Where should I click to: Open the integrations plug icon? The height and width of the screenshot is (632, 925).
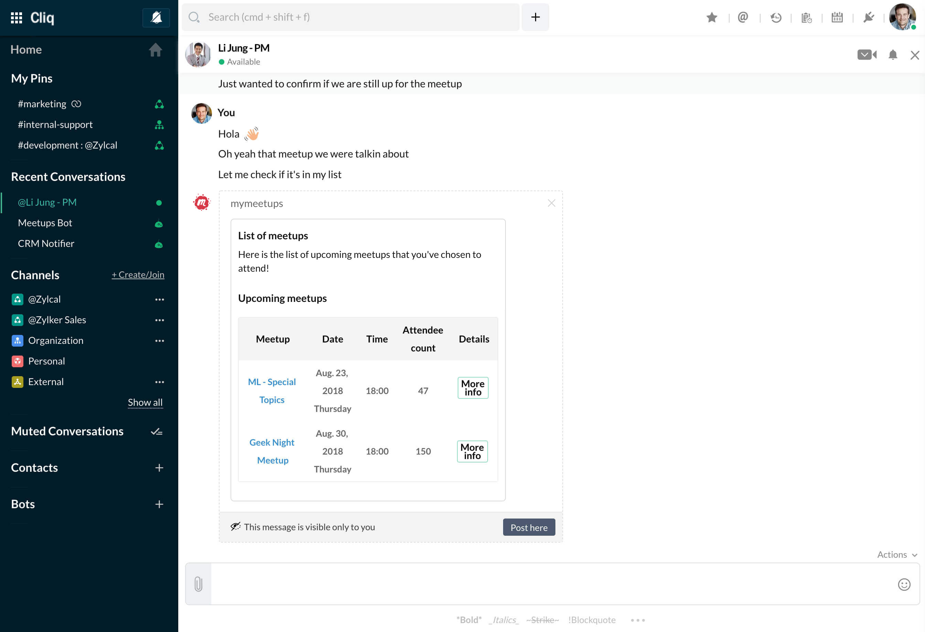click(869, 18)
